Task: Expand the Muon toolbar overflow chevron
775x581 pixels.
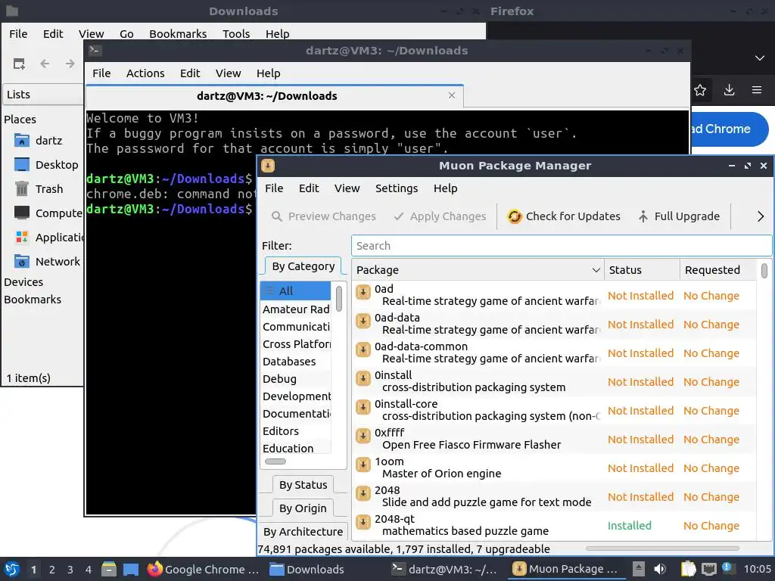Action: [761, 216]
